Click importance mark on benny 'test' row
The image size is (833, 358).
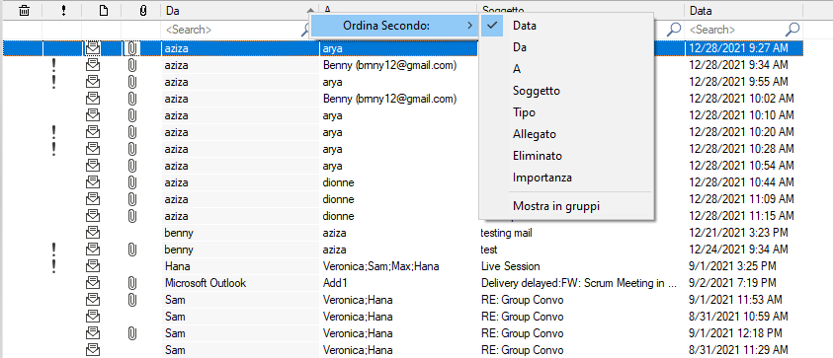click(x=53, y=250)
